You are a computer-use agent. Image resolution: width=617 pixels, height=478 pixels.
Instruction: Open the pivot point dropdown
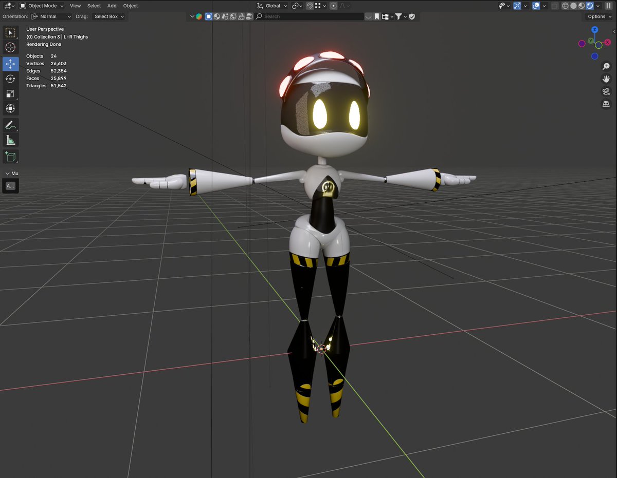297,6
